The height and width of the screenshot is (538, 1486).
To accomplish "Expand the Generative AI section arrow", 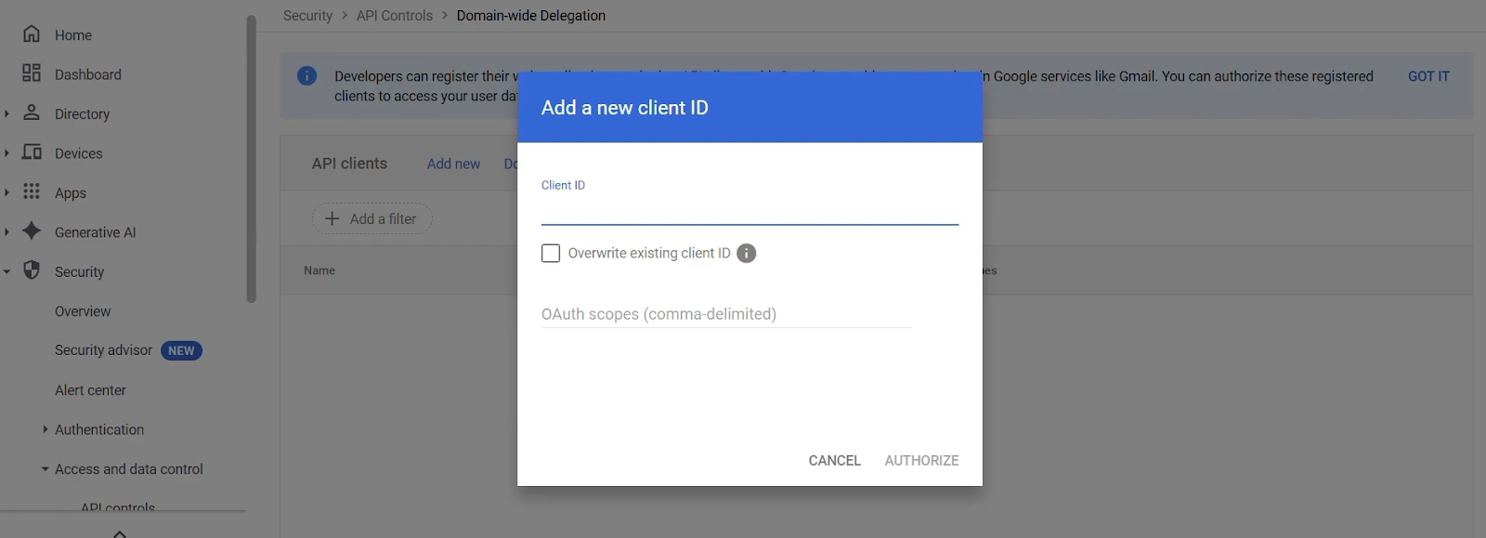I will click(7, 232).
